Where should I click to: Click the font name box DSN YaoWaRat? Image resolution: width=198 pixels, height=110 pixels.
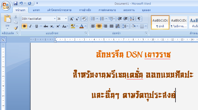37,19
